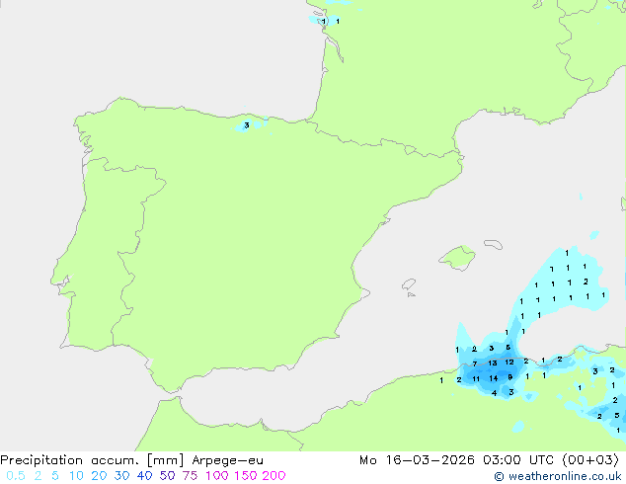Click the precipitation value 9 on map
626x484 pixels.
click(510, 377)
